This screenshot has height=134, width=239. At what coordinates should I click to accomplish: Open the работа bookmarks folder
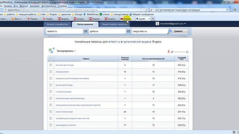click(9, 14)
